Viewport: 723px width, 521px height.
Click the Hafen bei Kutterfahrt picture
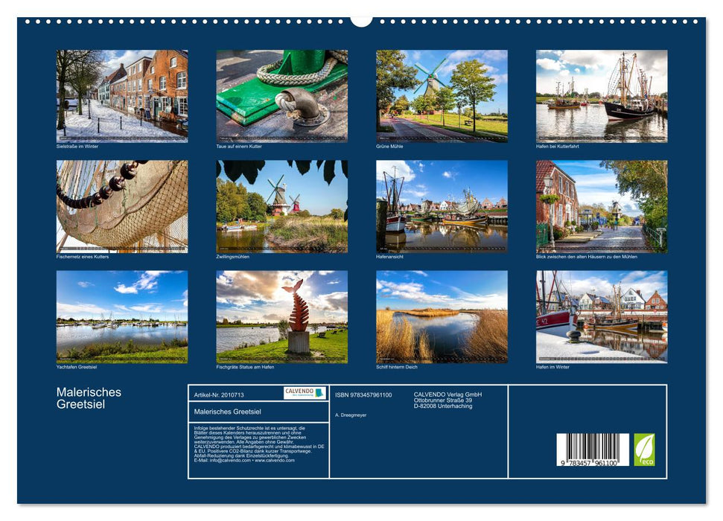[602, 93]
